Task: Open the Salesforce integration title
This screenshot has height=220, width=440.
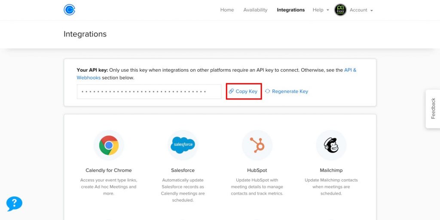Action: coord(183,170)
